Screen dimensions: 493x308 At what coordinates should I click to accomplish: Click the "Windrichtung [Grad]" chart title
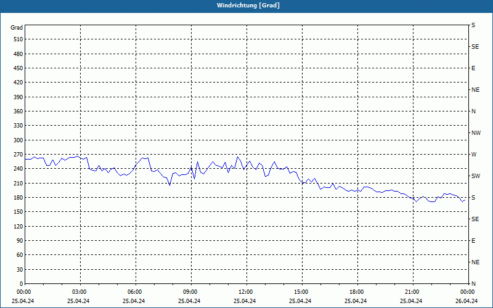click(x=248, y=6)
